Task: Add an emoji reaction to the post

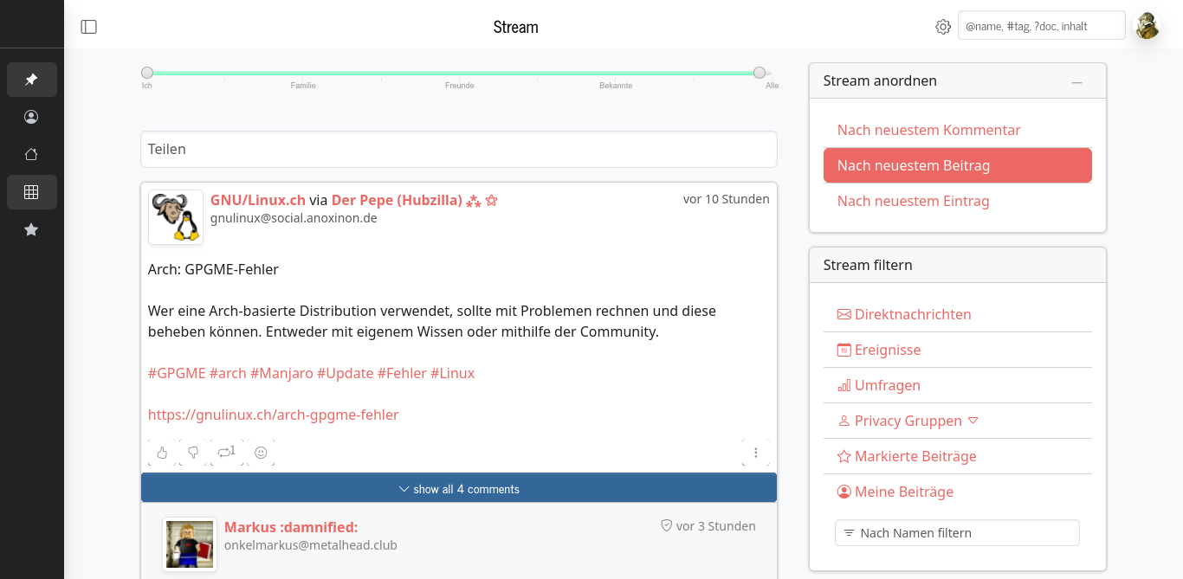Action: coord(261,453)
